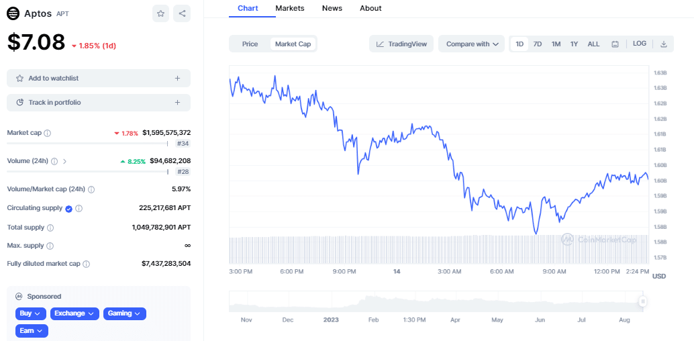Toggle the chart to Price view
Screen dimensions: 694x341
pyautogui.click(x=250, y=44)
